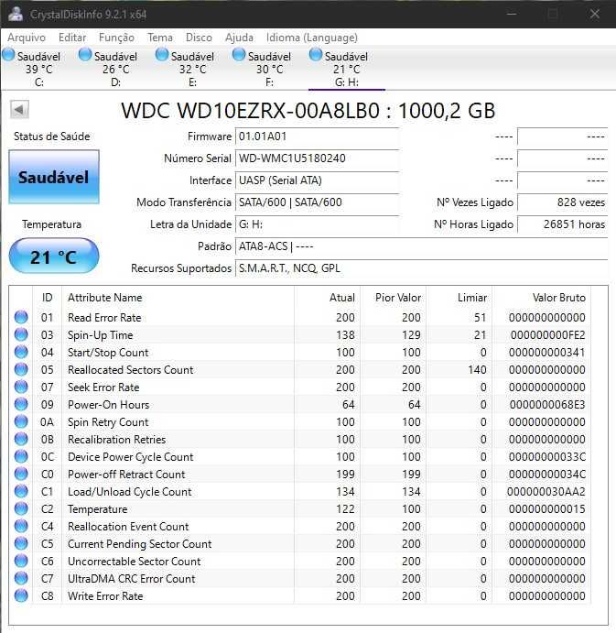
Task: Click the previous disk arrow button
Action: click(x=19, y=110)
